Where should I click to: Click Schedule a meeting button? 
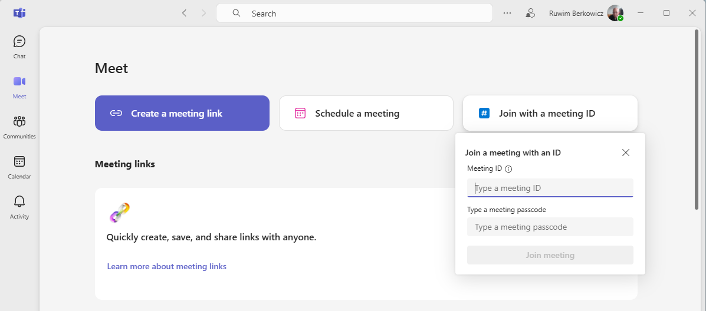[x=366, y=113]
